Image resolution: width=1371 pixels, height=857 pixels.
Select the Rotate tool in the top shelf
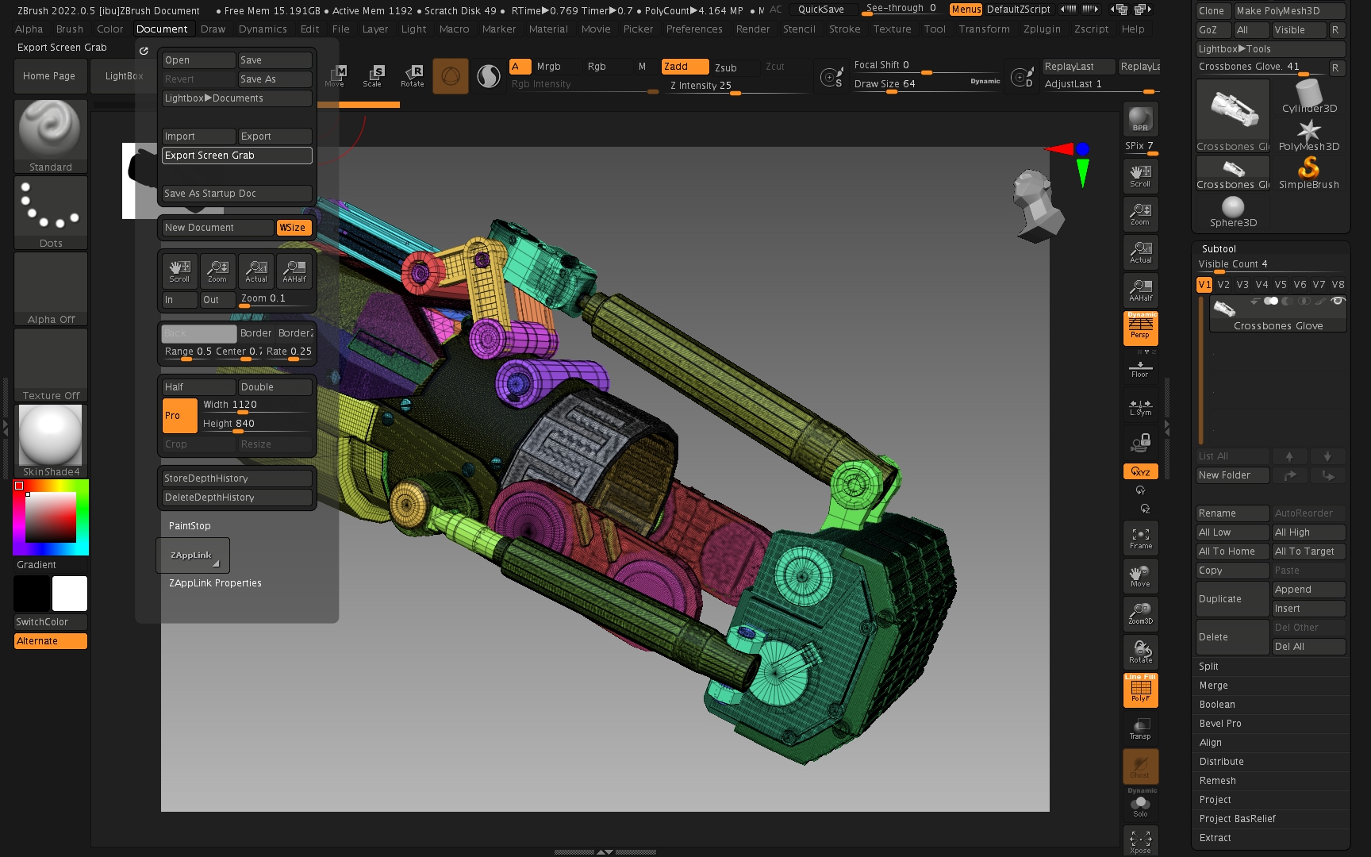[412, 76]
